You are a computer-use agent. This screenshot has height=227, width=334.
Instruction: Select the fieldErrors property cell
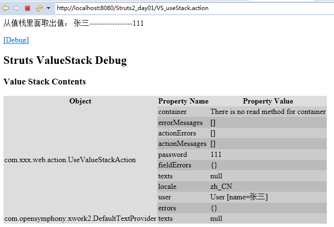[183, 165]
